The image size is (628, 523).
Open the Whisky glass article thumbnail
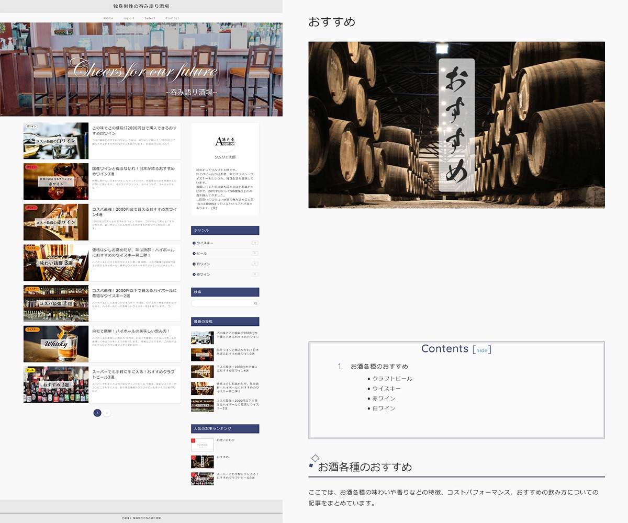(x=56, y=344)
